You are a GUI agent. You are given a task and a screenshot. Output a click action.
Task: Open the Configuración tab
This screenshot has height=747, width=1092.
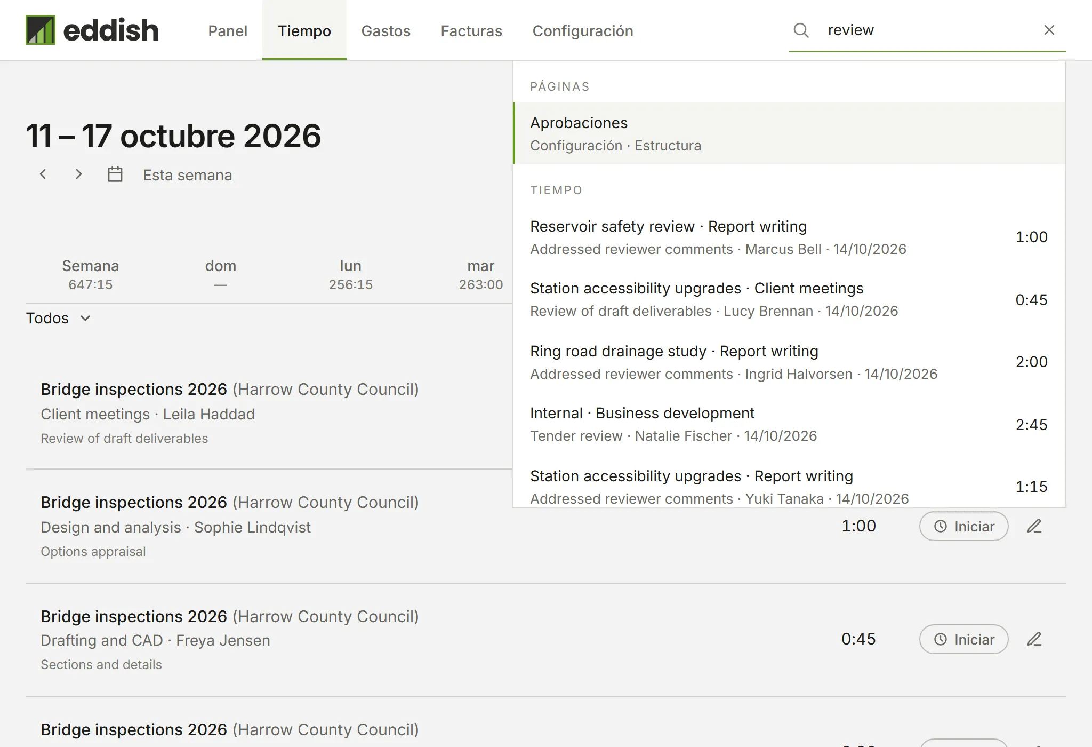pos(583,30)
